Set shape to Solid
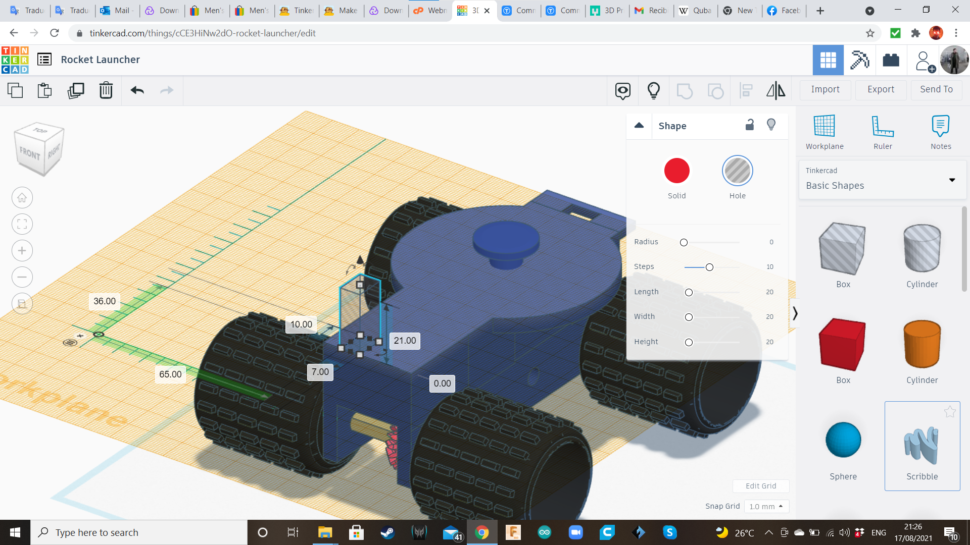This screenshot has width=970, height=545. click(676, 171)
